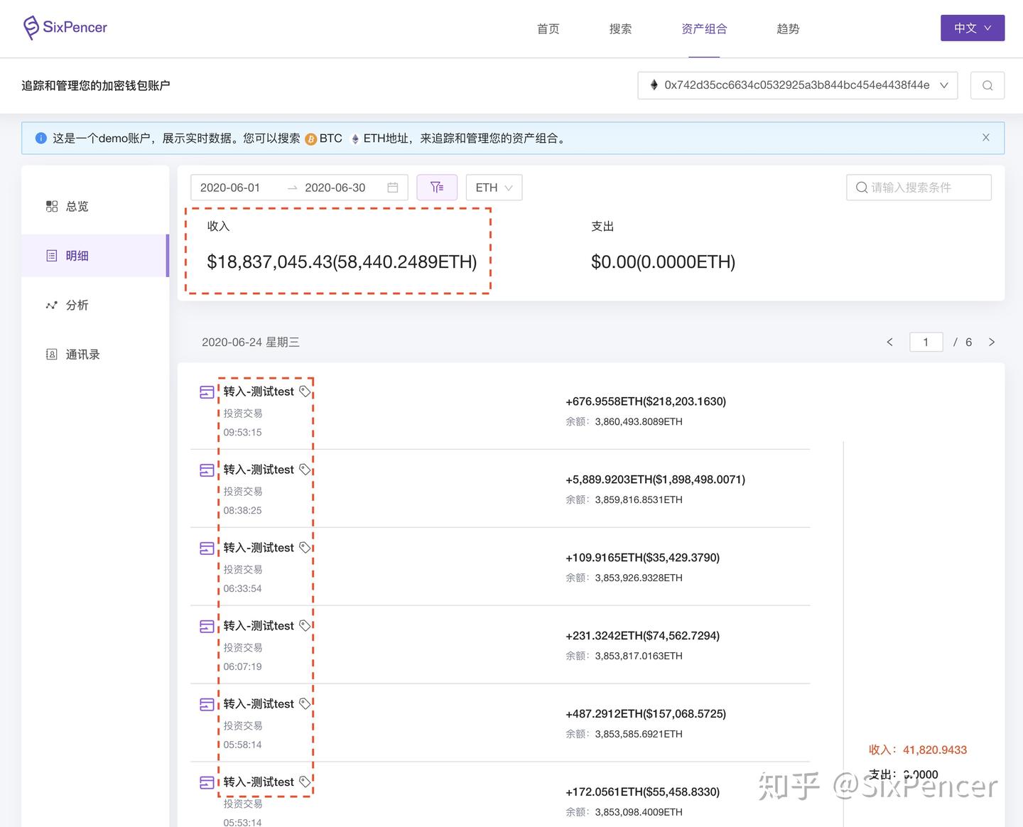
Task: Open the wallet address dropdown chevron
Action: click(x=945, y=85)
